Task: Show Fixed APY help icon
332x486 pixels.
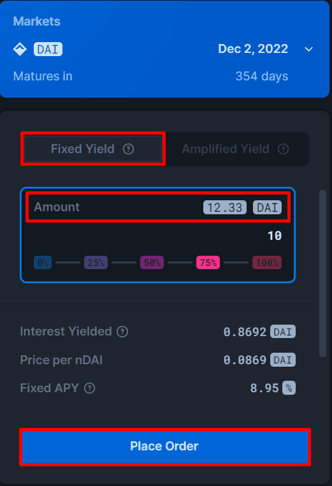Action: pos(89,388)
